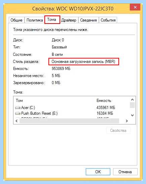The width and height of the screenshot is (146, 184).
Task: Click the vertical scrollbar thumb in volumes list
Action: [x=132, y=105]
